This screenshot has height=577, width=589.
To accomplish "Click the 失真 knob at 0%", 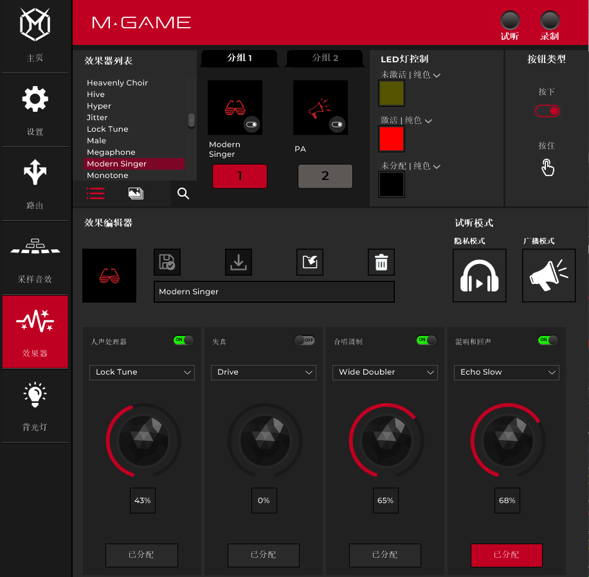I will 265,440.
